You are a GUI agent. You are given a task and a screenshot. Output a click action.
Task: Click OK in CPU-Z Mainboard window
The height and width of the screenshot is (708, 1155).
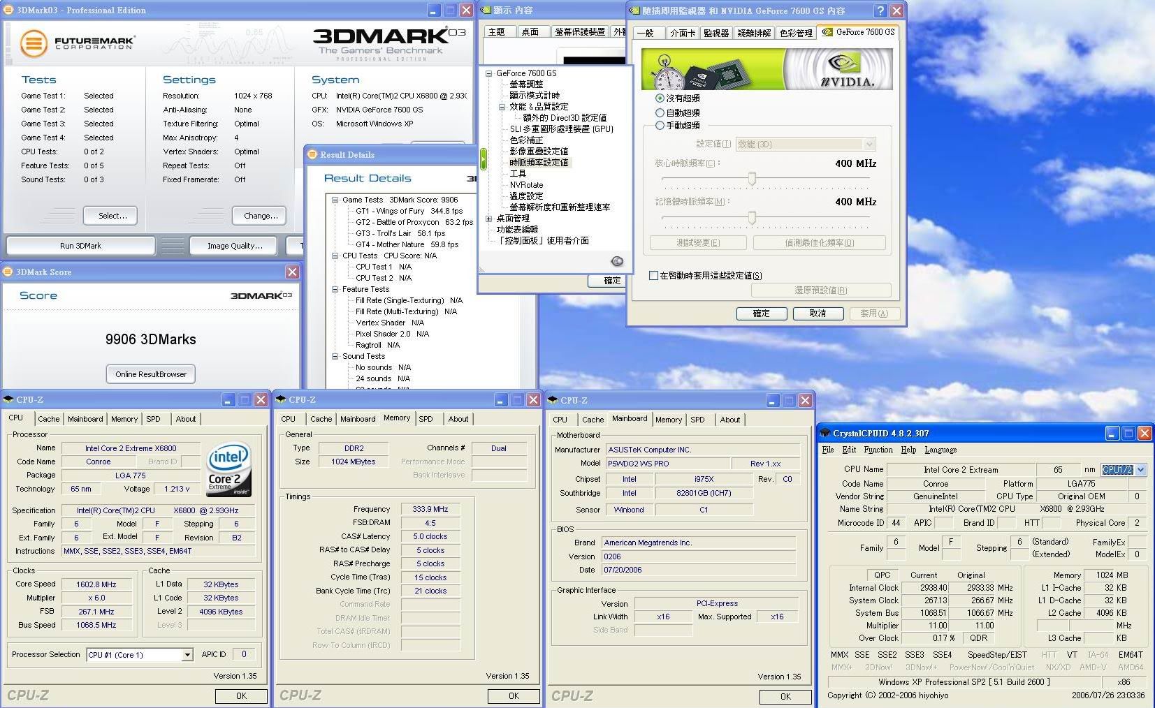(785, 696)
